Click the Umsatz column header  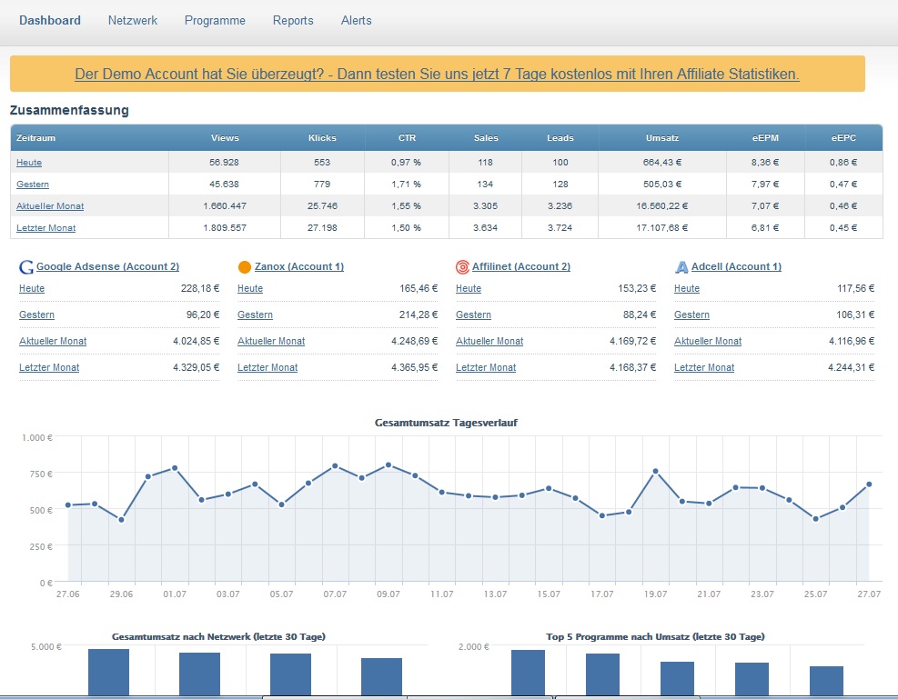point(662,138)
